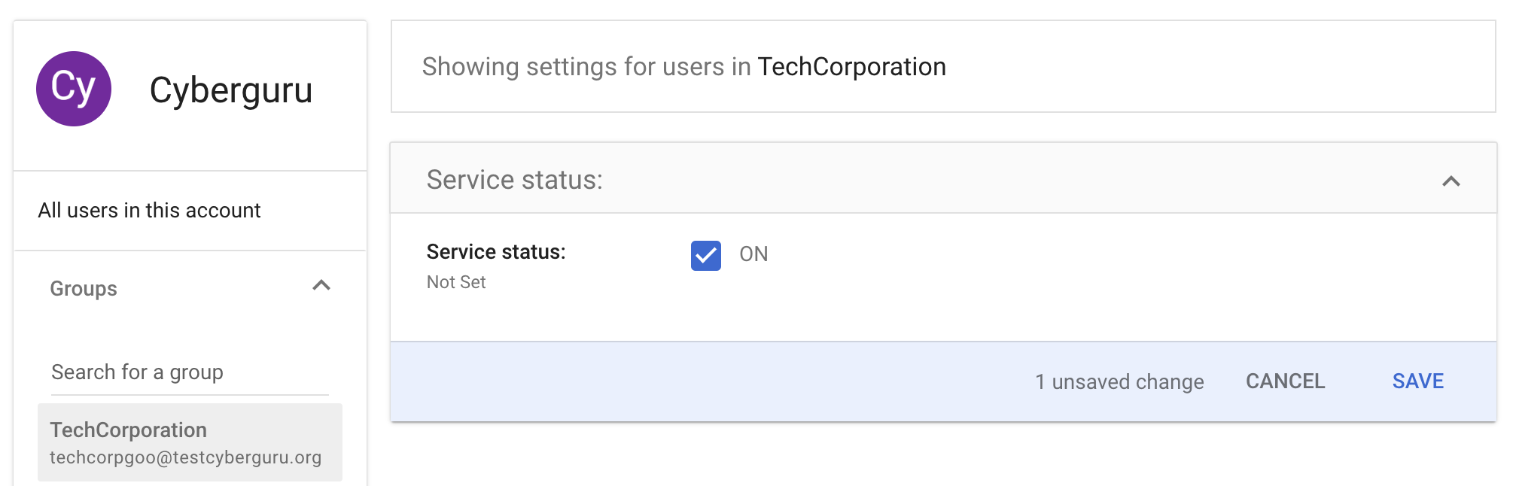
Task: Collapse the Groups section chevron
Action: tap(321, 286)
